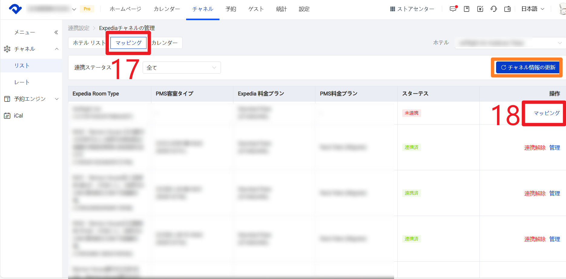Open the yen billing note icon
Image resolution: width=566 pixels, height=279 pixels.
(480, 9)
